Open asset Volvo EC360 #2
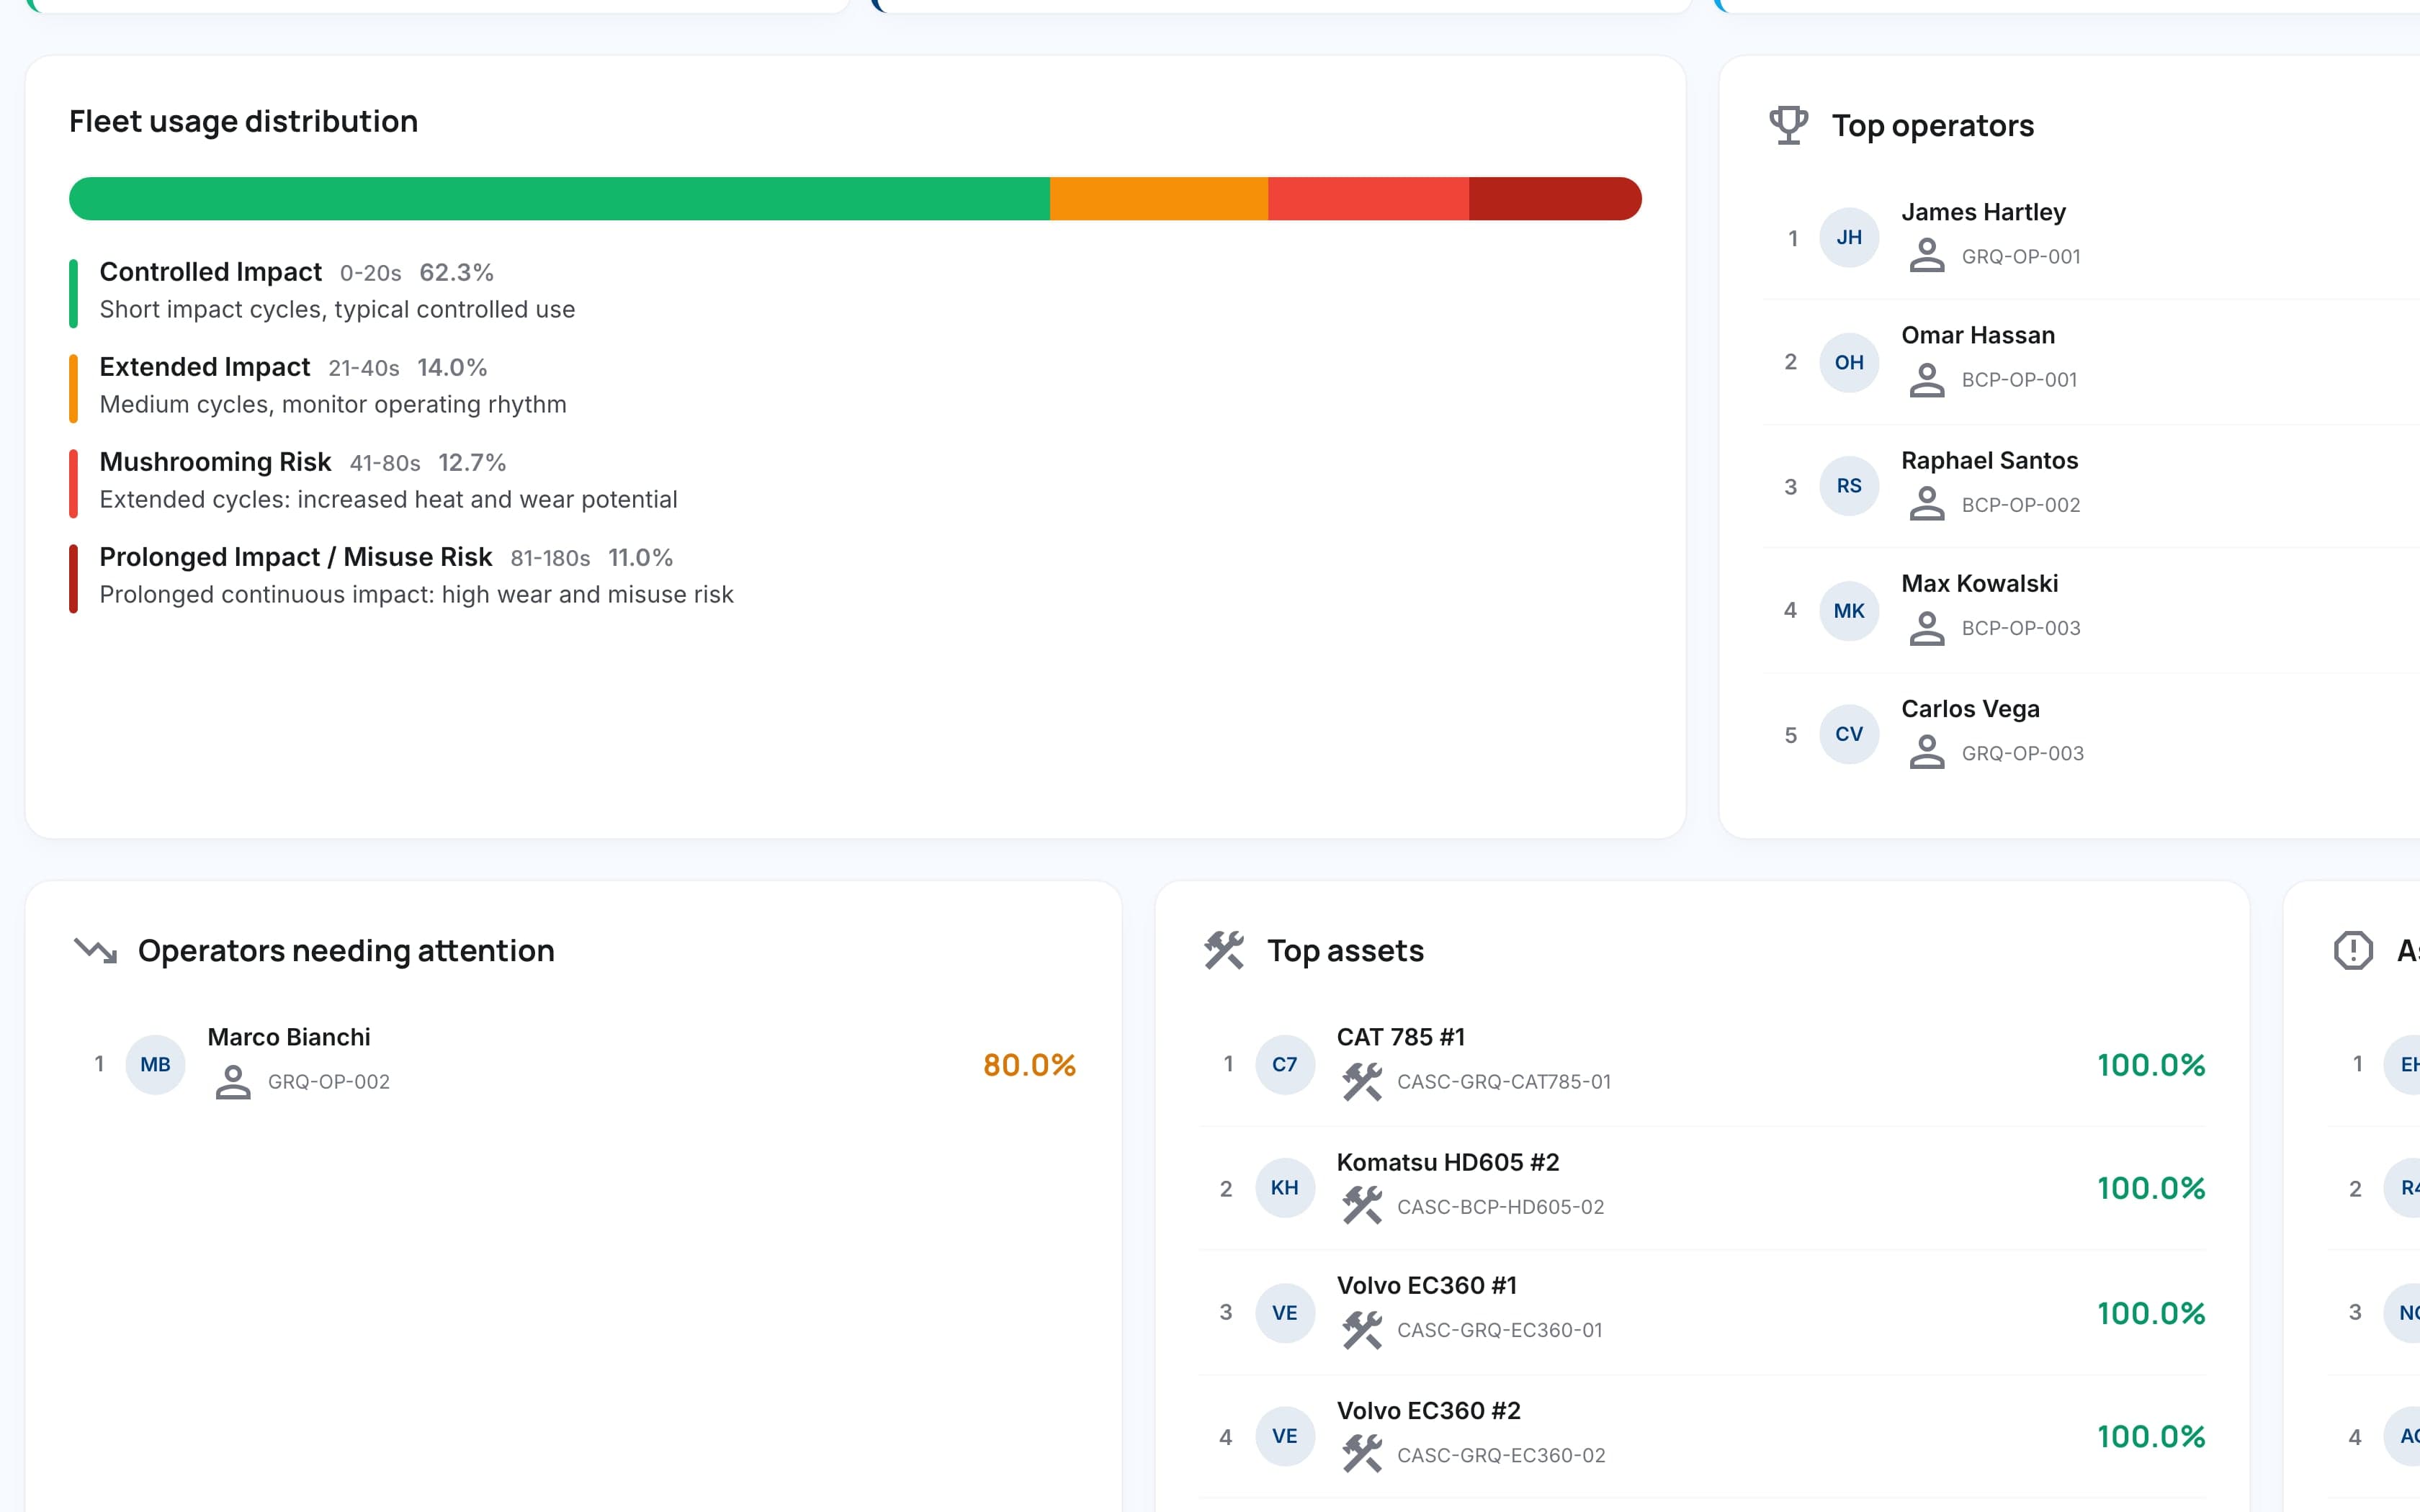 point(1703,1436)
